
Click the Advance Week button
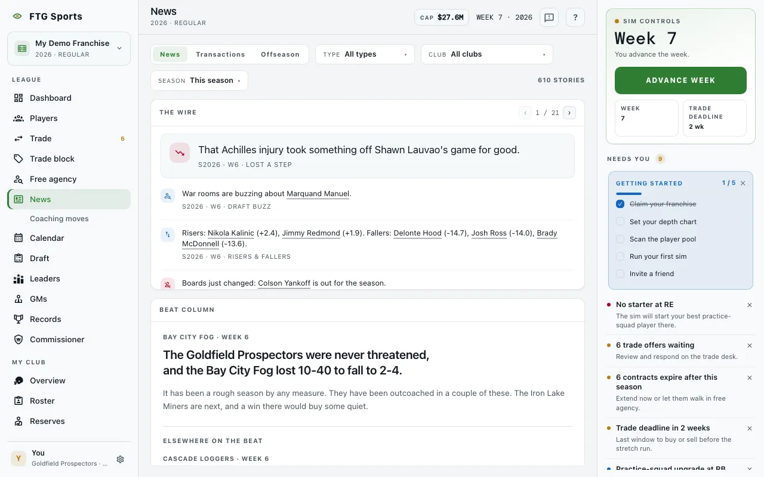coord(680,80)
